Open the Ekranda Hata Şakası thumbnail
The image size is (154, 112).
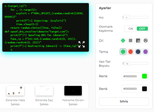pos(15,91)
